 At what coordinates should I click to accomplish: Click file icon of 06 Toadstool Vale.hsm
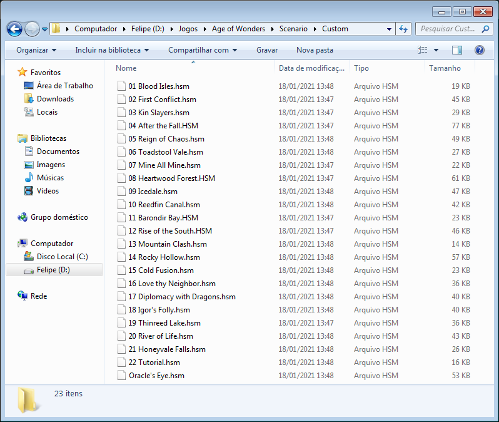tap(121, 152)
